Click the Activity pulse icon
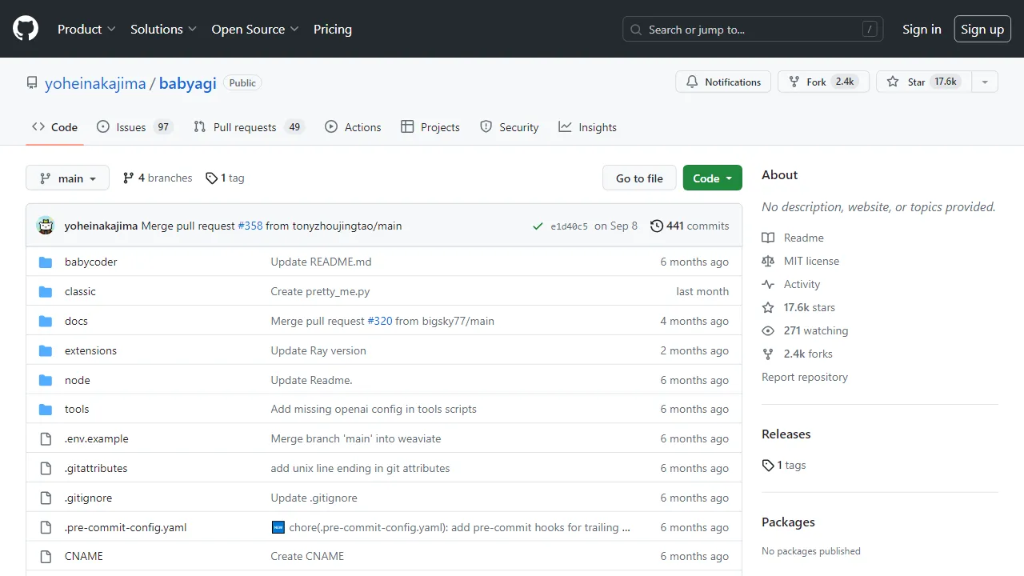1024x576 pixels. point(768,284)
